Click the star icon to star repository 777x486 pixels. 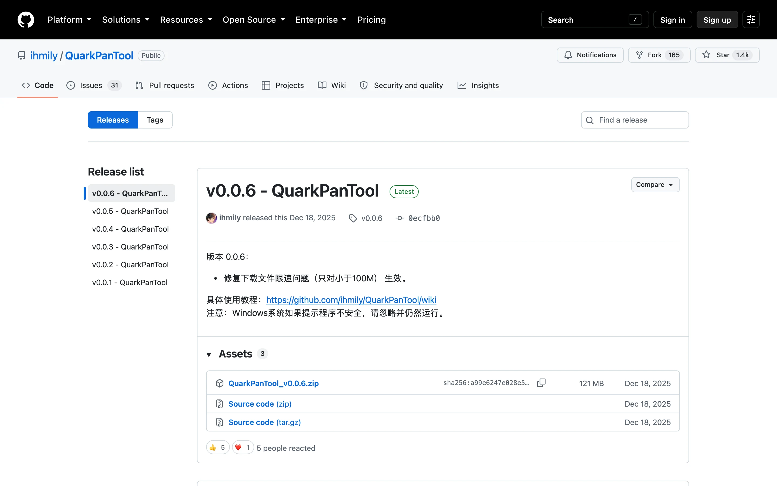tap(706, 55)
